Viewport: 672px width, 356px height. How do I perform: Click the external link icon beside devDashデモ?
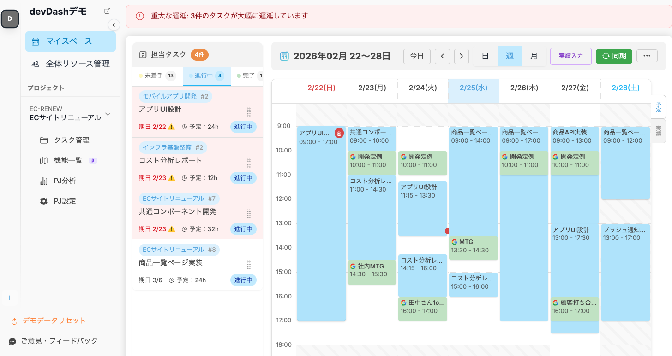[108, 11]
